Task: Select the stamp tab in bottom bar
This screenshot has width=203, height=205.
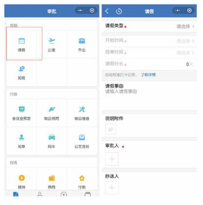Action: click(x=40, y=194)
